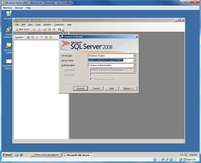Screen dimensions: 201x163
Task: Switch to the vboxsvr folder taskbar item
Action: [46, 155]
